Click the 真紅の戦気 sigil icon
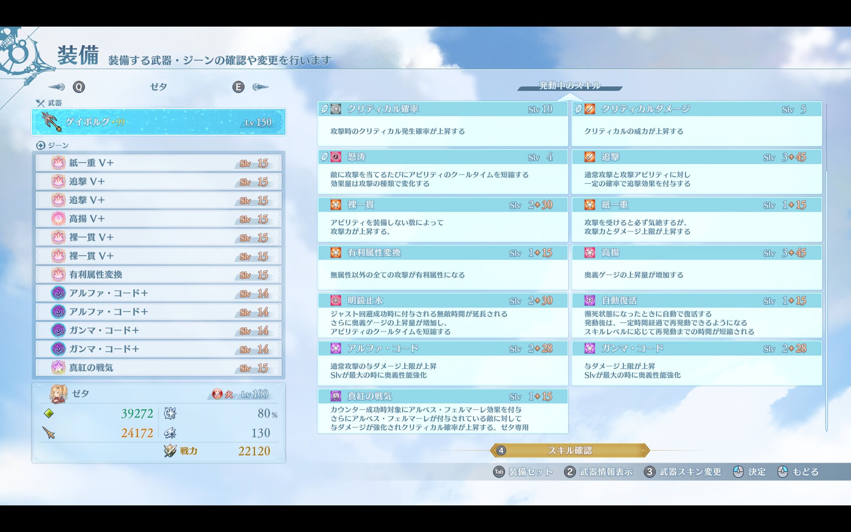This screenshot has height=532, width=851. [x=58, y=368]
